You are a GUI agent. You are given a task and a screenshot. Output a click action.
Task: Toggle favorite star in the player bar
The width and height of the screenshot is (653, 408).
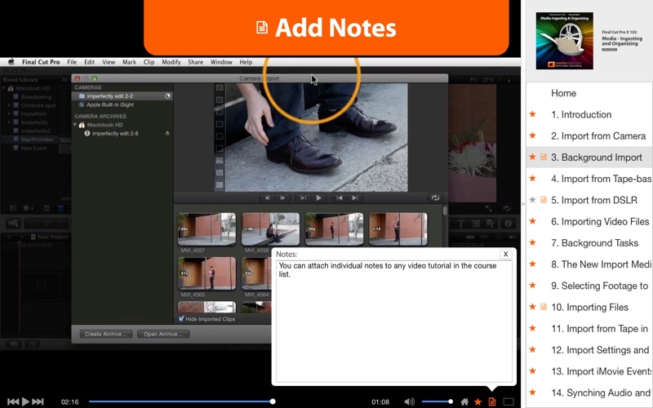coord(478,401)
